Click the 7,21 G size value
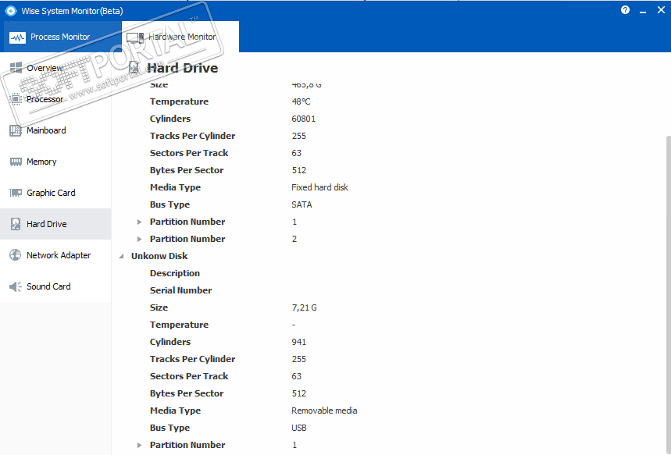The width and height of the screenshot is (671, 455). pos(305,308)
